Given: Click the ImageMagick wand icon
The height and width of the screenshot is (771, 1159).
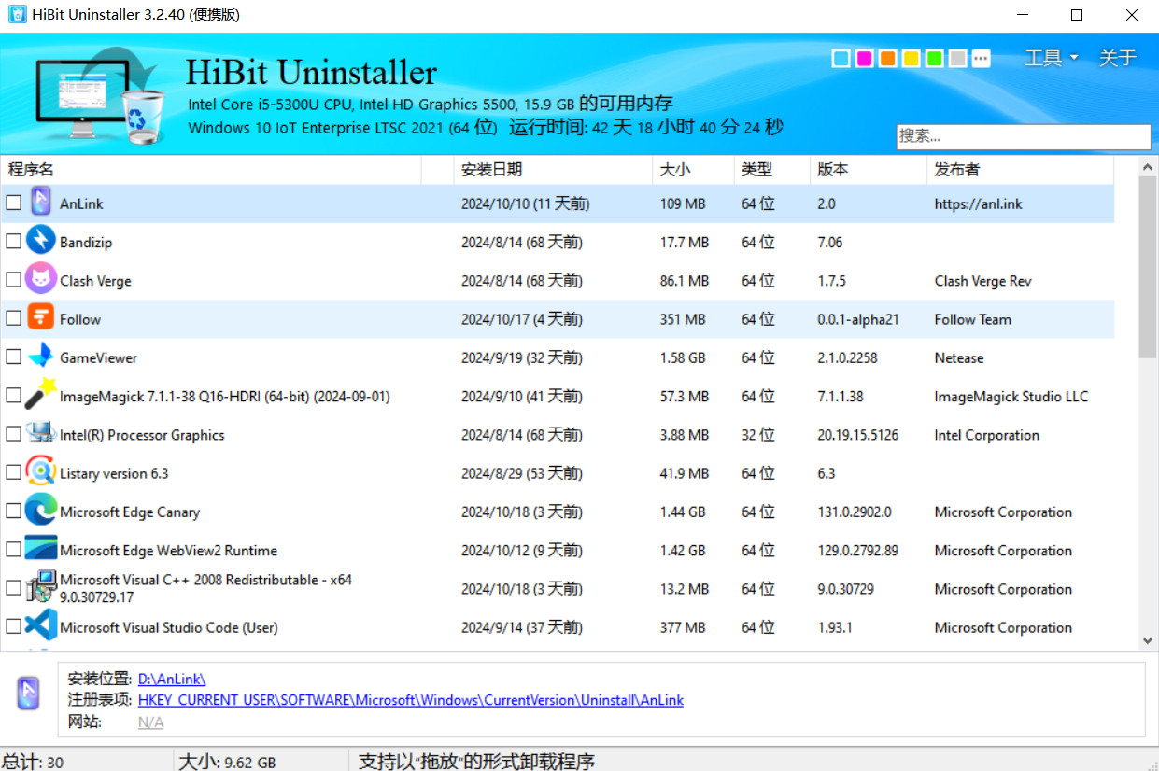Looking at the screenshot, I should pos(41,395).
